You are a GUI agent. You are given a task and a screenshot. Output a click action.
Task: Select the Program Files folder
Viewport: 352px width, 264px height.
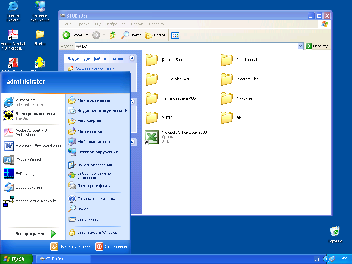point(240,79)
